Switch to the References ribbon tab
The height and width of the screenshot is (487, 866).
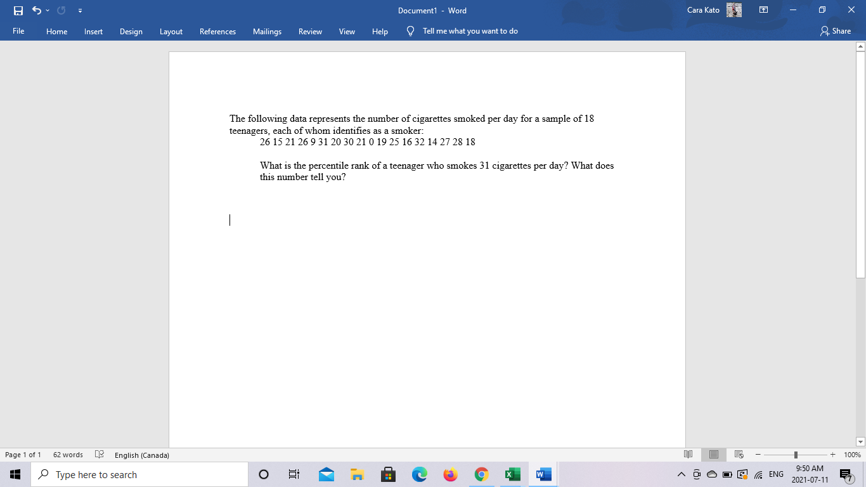217,30
